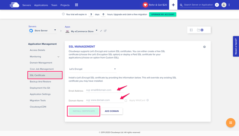Click the search magnifier icon
239x136 pixels.
point(181,5)
